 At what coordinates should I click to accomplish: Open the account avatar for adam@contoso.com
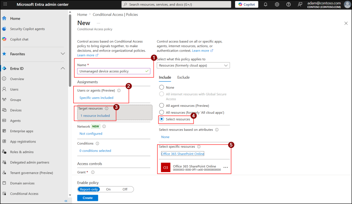pyautogui.click(x=347, y=4)
